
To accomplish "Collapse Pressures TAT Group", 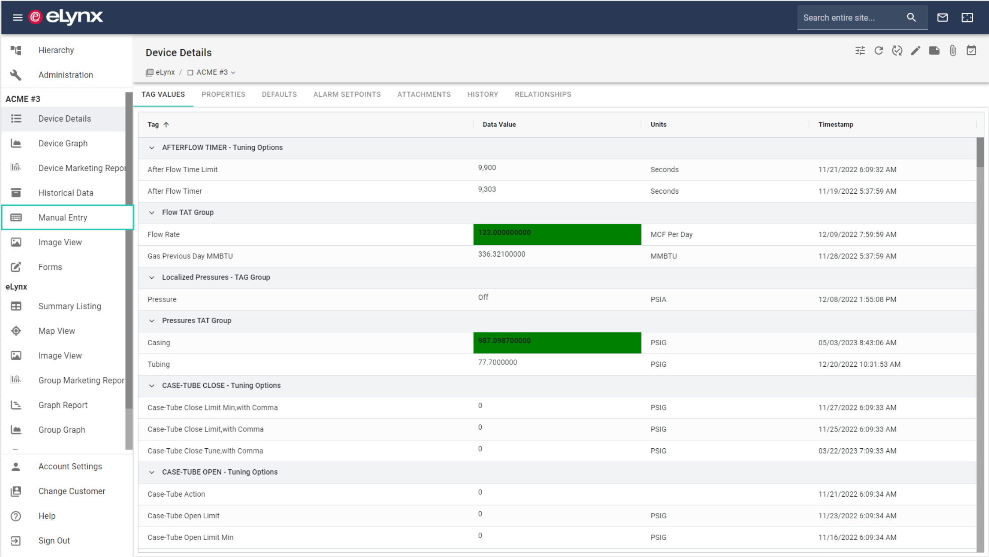I will (x=152, y=321).
